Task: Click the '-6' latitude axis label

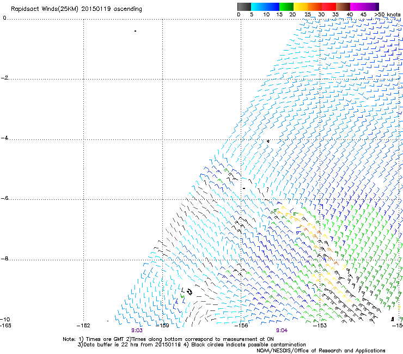Action: [x=4, y=198]
